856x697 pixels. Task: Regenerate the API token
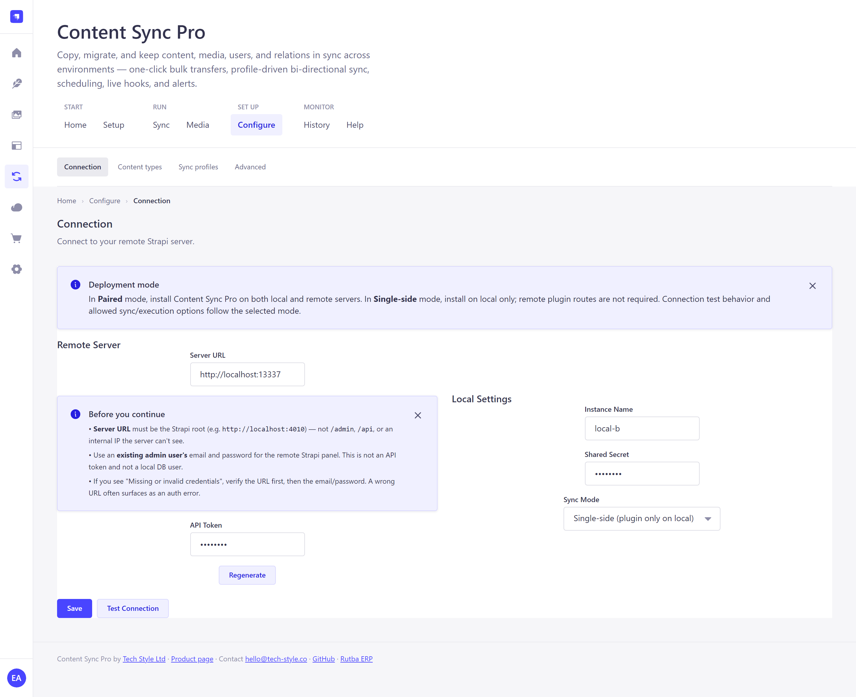pyautogui.click(x=247, y=575)
